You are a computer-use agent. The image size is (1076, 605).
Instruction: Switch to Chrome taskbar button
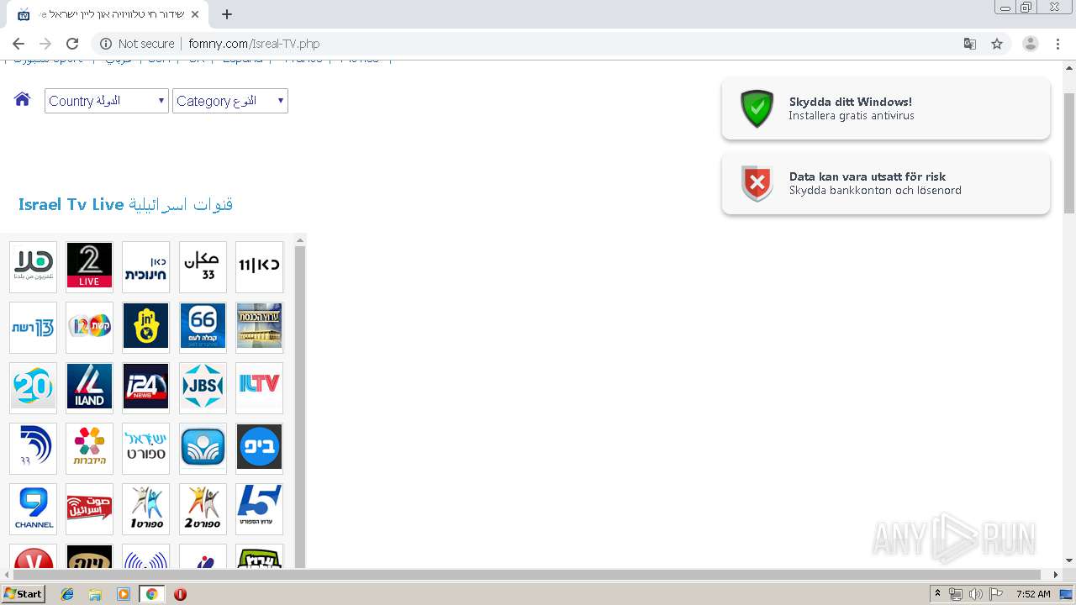coord(152,594)
